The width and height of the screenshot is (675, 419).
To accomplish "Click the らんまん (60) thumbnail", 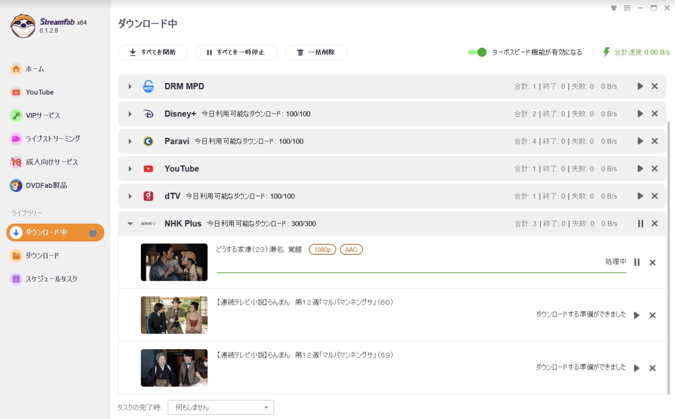I will click(x=174, y=315).
